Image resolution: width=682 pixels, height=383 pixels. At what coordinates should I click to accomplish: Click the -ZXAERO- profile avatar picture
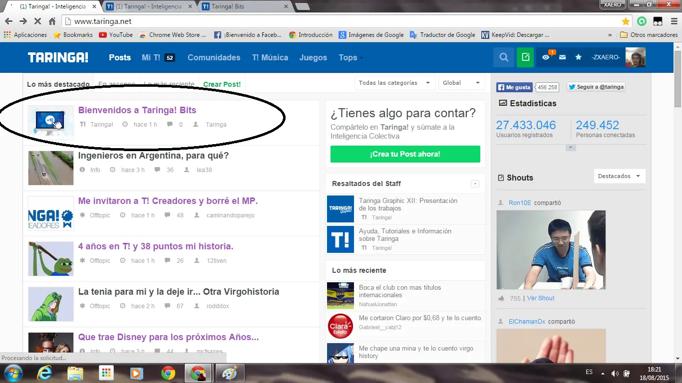(636, 57)
